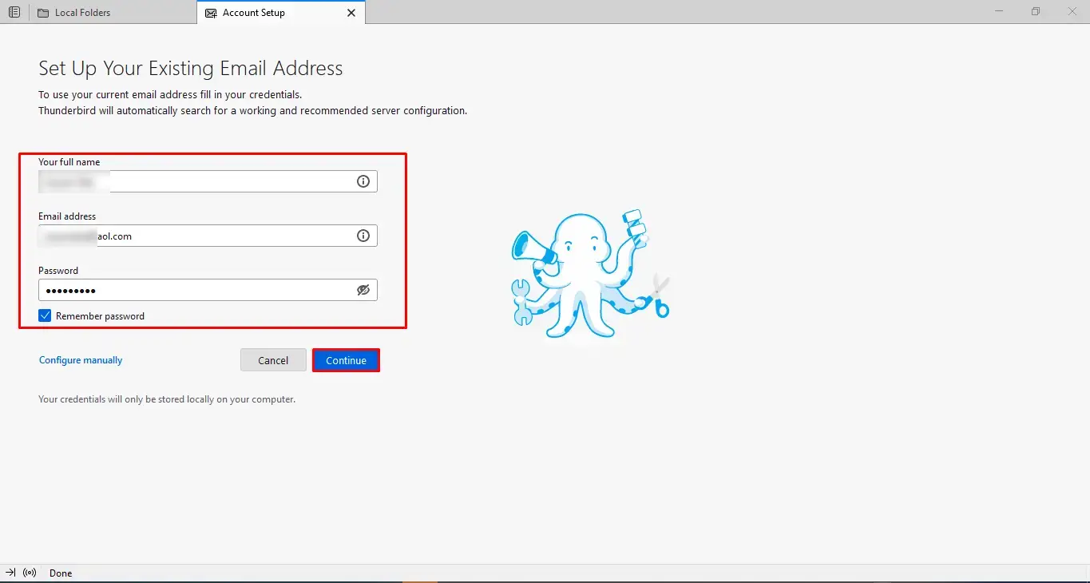The height and width of the screenshot is (583, 1090).
Task: Focus the Password input field
Action: pyautogui.click(x=208, y=290)
